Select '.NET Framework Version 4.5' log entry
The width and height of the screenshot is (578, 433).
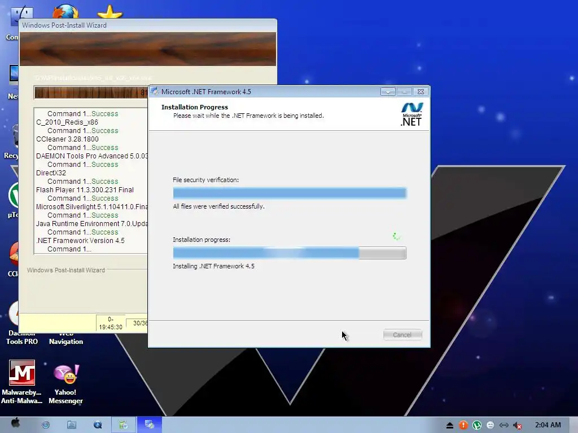click(x=80, y=241)
